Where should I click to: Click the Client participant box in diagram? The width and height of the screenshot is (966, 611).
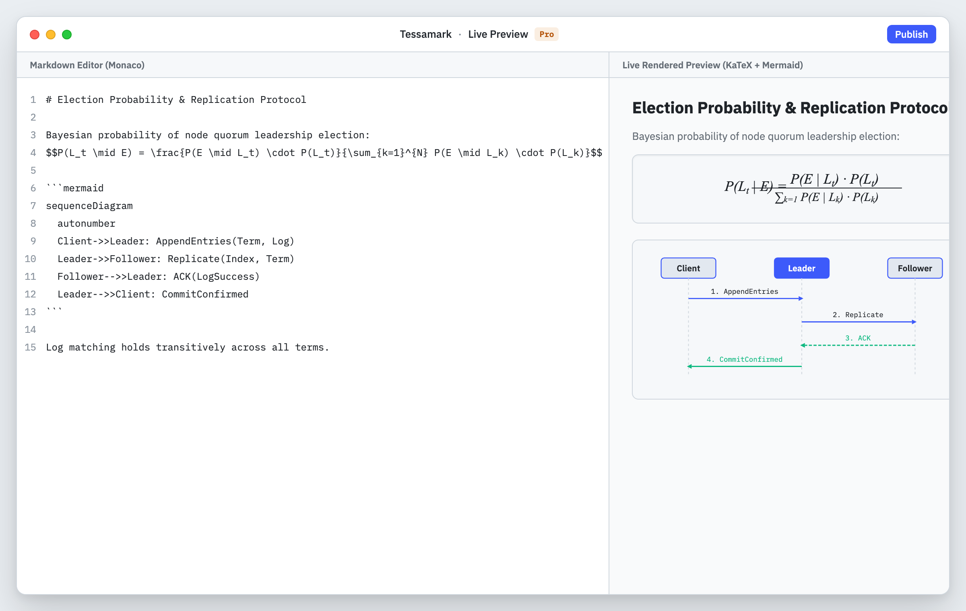pos(688,268)
